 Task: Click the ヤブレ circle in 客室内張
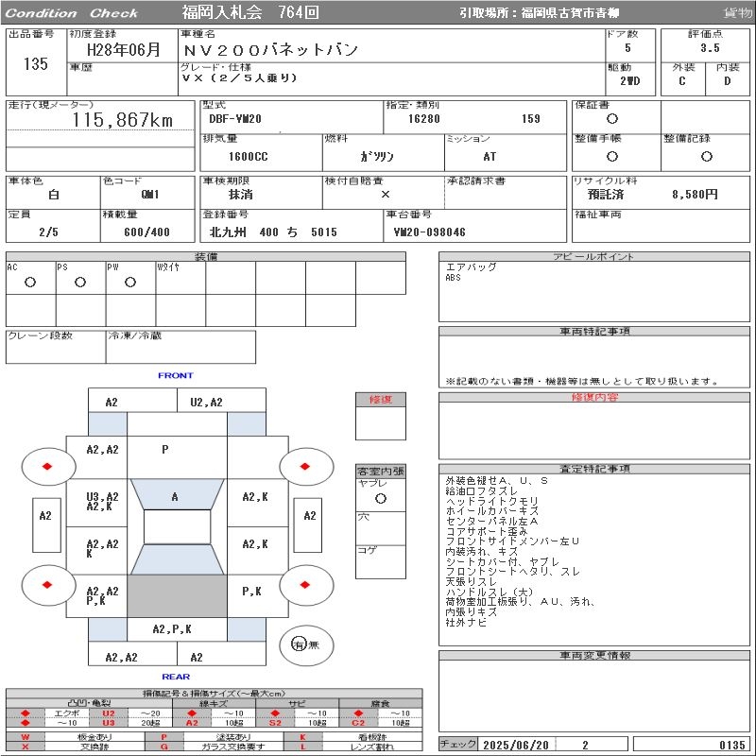coord(381,499)
